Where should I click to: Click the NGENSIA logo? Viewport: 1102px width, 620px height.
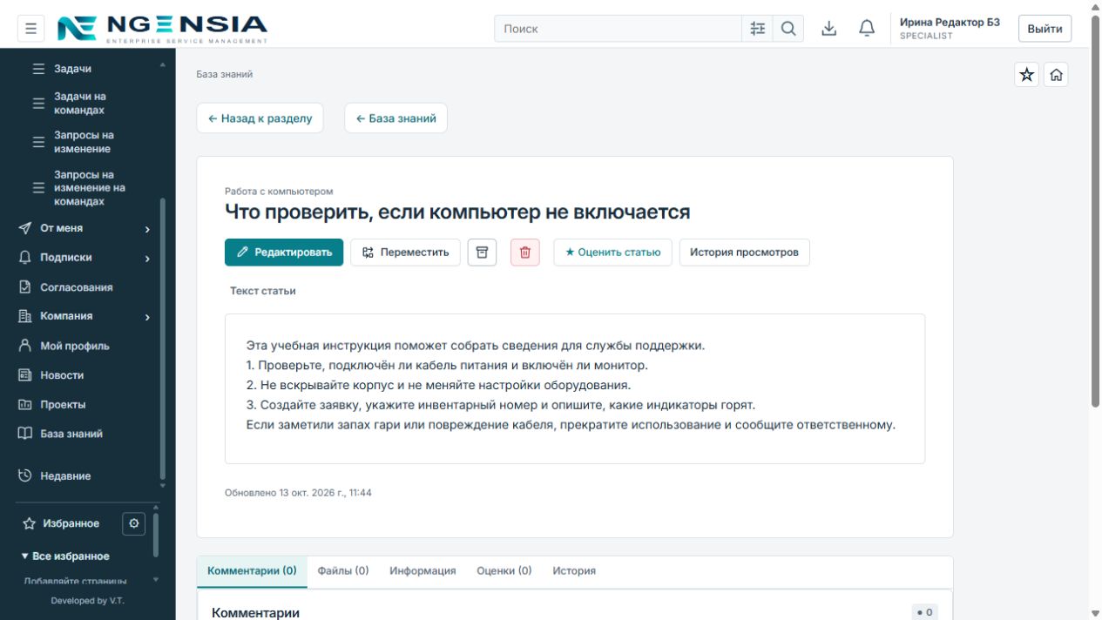162,29
